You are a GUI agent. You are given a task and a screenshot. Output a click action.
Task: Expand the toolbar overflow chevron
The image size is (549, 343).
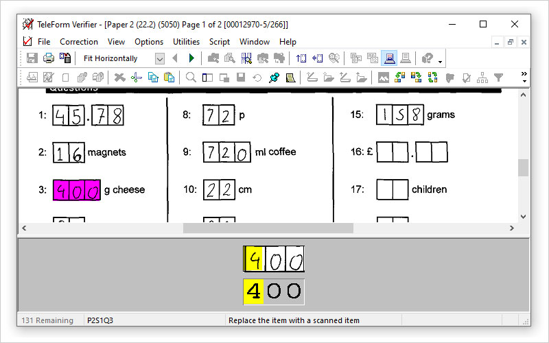tap(524, 74)
